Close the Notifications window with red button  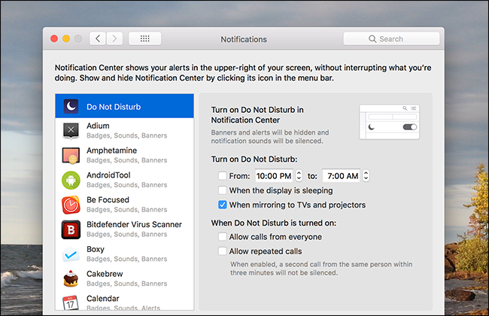click(54, 38)
